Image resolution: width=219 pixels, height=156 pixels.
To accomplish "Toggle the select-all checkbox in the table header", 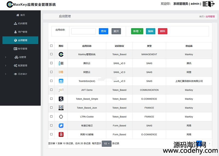I will 51,46.
